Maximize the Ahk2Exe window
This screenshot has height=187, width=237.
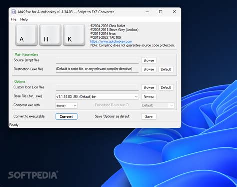161,12
